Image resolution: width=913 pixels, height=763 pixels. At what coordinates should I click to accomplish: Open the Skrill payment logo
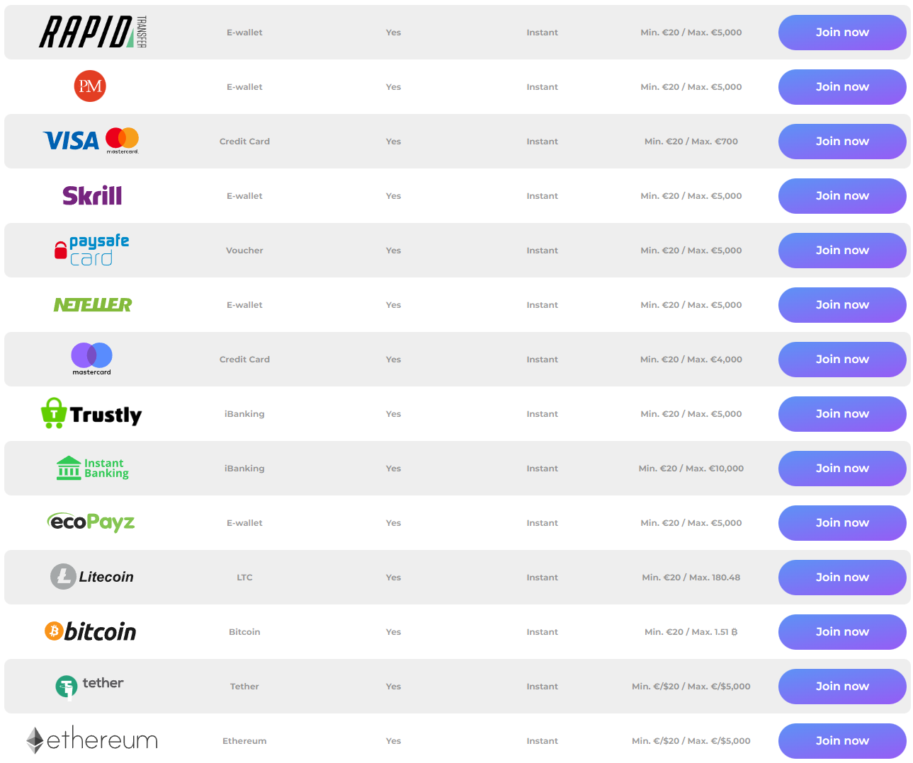pyautogui.click(x=91, y=195)
